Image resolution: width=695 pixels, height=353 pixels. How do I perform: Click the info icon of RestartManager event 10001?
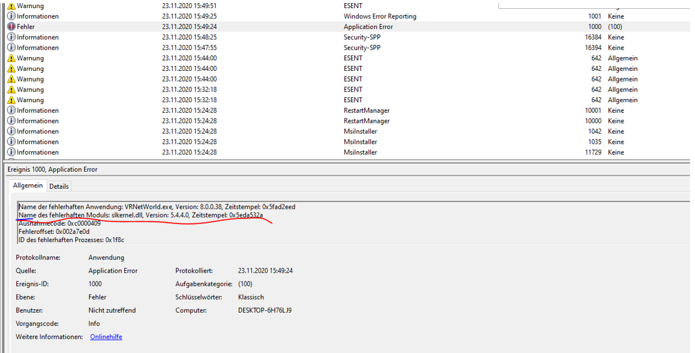click(11, 110)
